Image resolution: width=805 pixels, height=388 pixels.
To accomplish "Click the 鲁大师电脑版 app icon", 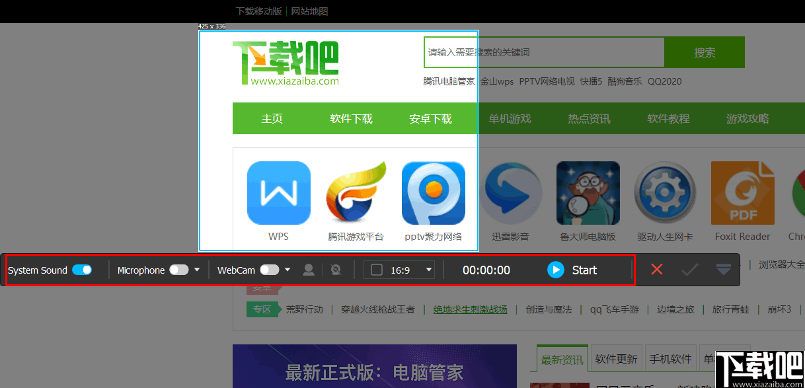I will pyautogui.click(x=588, y=193).
